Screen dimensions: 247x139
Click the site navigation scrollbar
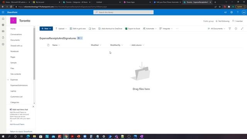(34, 54)
